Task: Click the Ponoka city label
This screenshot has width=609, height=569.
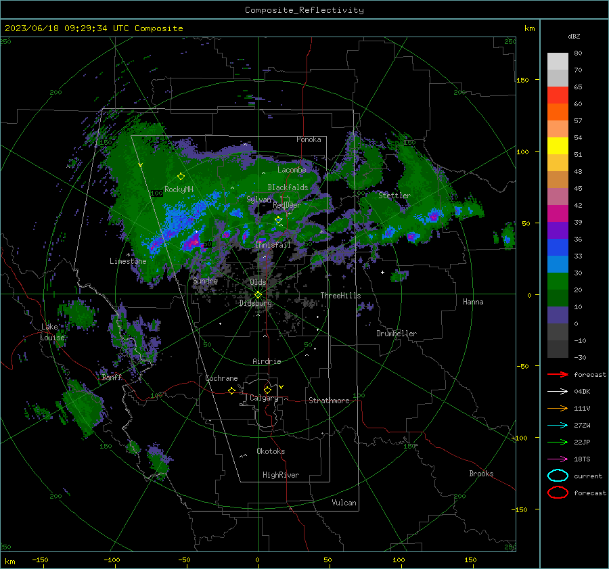Action: pos(309,139)
